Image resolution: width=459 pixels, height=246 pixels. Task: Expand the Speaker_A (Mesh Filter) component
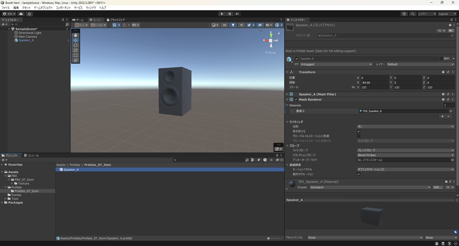tap(287, 94)
